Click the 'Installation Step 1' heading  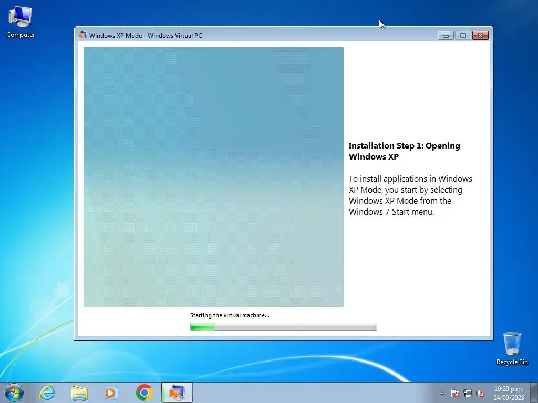point(404,151)
